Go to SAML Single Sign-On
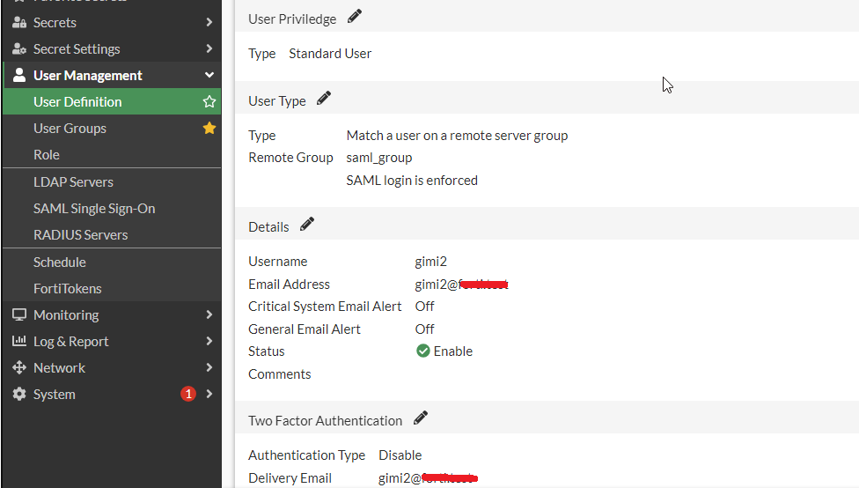The height and width of the screenshot is (488, 859). 94,209
